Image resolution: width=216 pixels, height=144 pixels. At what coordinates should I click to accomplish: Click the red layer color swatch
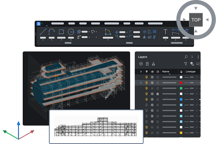tap(181, 83)
